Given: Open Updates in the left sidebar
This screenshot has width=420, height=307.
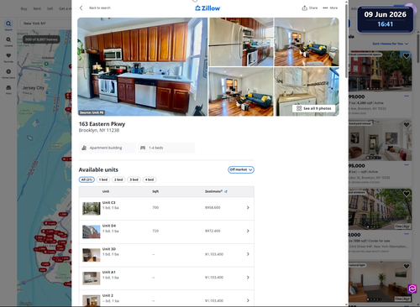Looking at the screenshot, I should [8, 41].
